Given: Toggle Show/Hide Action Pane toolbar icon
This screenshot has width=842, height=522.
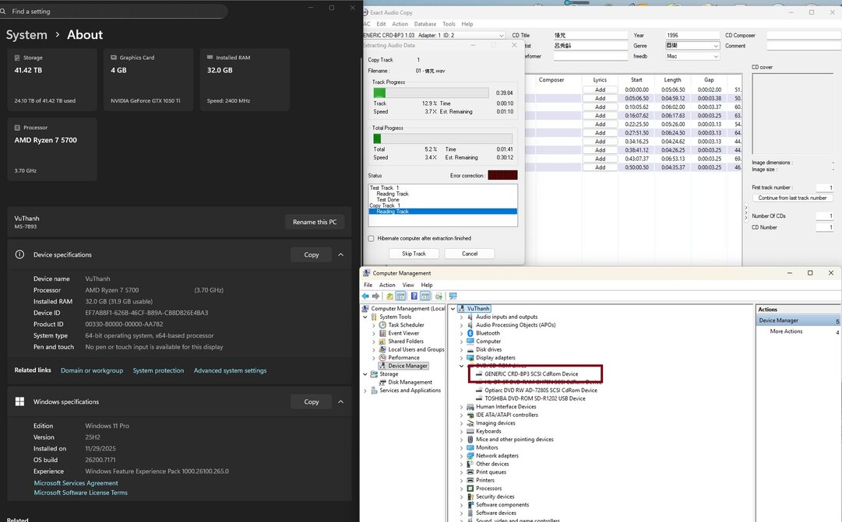Looking at the screenshot, I should [x=425, y=296].
